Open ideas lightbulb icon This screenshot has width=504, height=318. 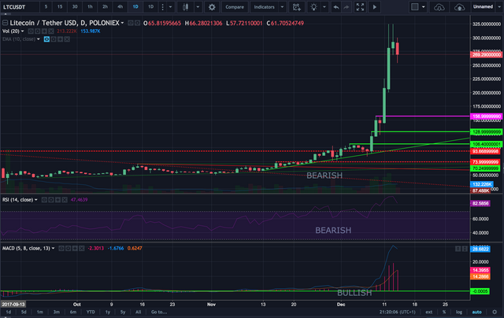313,7
